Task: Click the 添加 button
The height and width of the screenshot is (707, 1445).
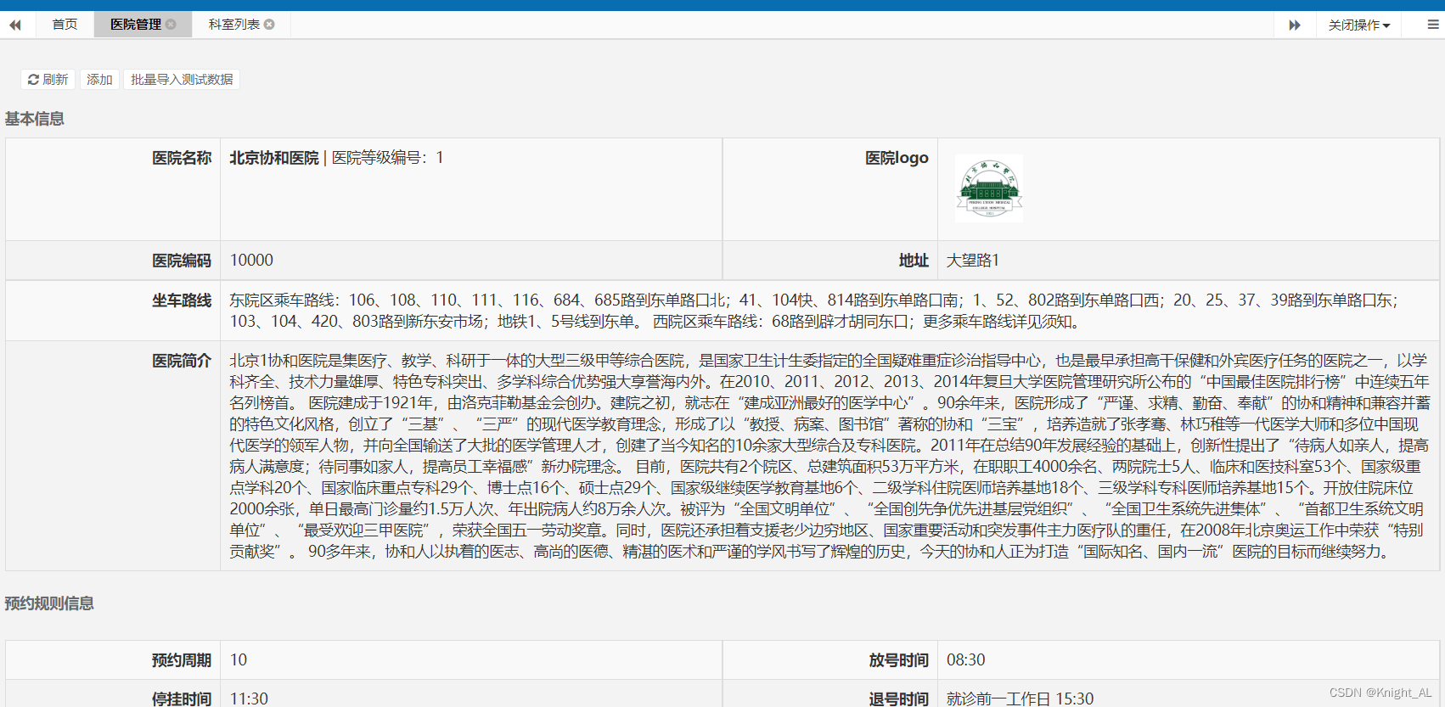Action: [99, 79]
